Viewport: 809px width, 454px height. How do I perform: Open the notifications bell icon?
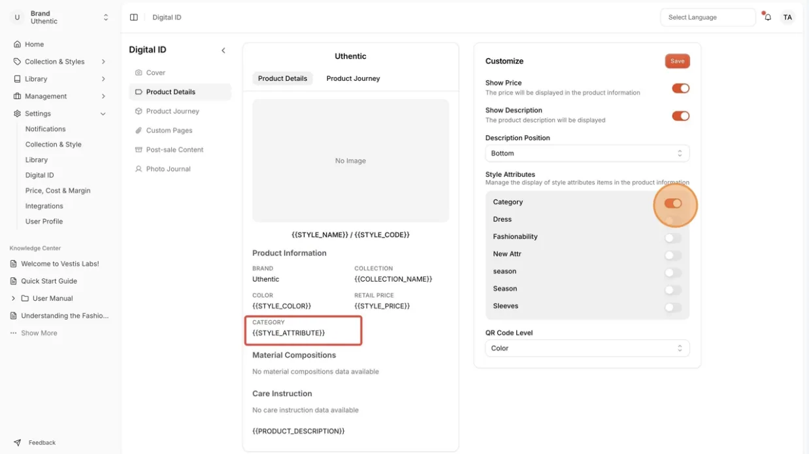[768, 18]
